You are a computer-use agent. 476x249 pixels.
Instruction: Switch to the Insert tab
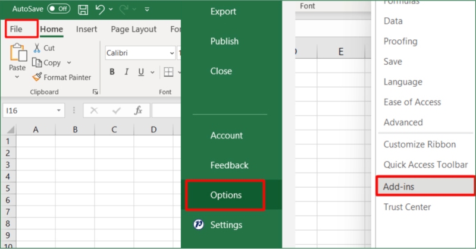(86, 29)
